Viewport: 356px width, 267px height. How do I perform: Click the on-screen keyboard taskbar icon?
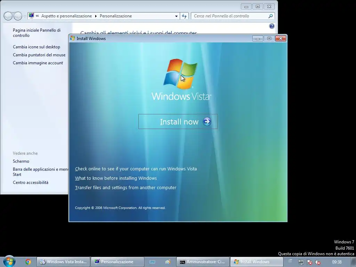152,262
